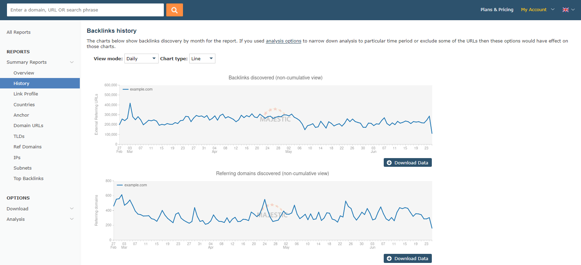
Task: Toggle example.com legend in the referring domains chart
Action: [132, 185]
